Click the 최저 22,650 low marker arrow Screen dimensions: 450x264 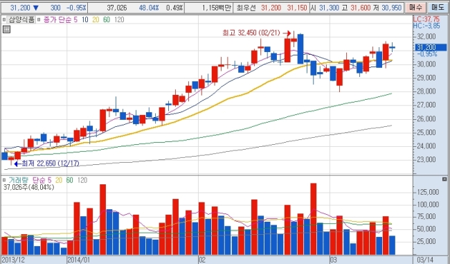(x=17, y=164)
